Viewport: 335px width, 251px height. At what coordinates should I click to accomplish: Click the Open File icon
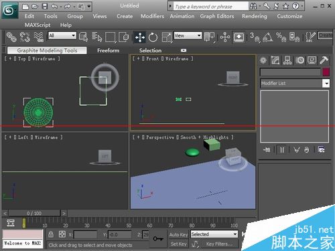35,7
